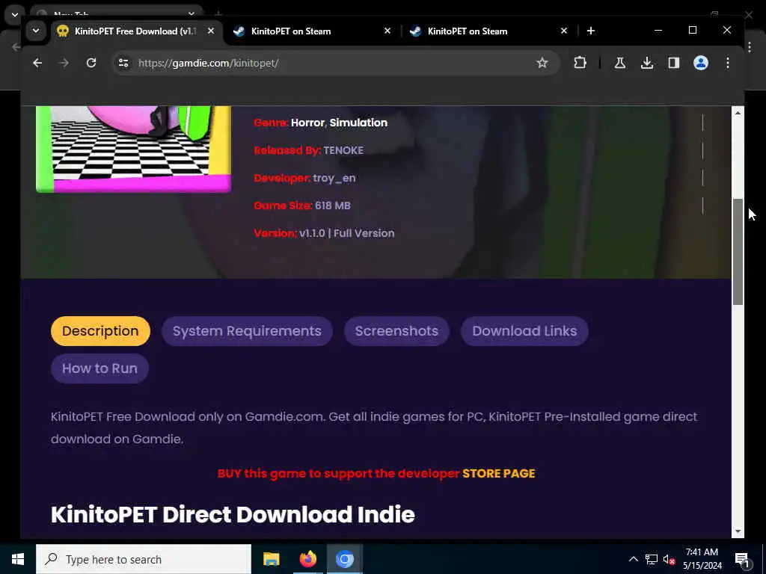
Task: Click the taskbar clock showing 7:41 AM
Action: point(702,559)
